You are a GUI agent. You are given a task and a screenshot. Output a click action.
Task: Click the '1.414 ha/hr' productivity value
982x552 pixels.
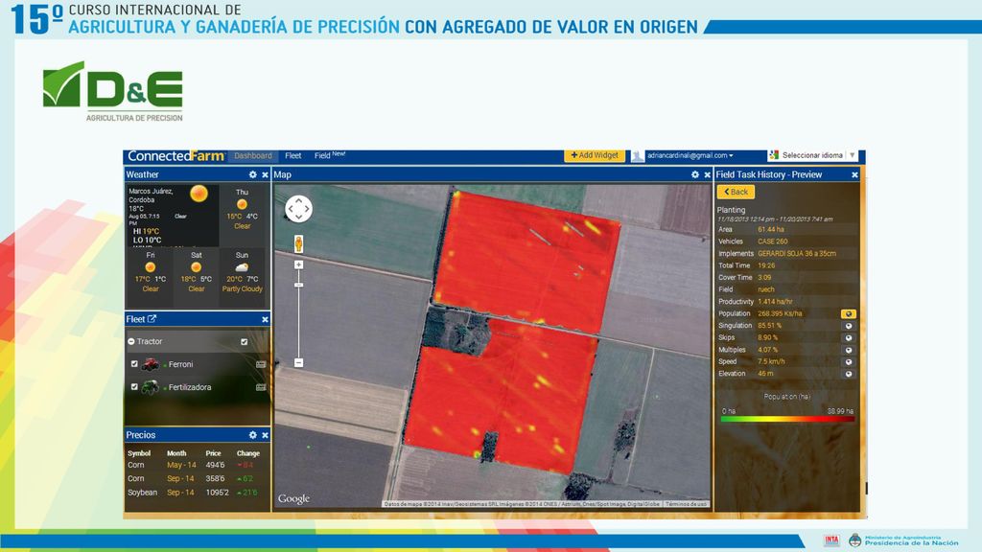click(x=775, y=302)
